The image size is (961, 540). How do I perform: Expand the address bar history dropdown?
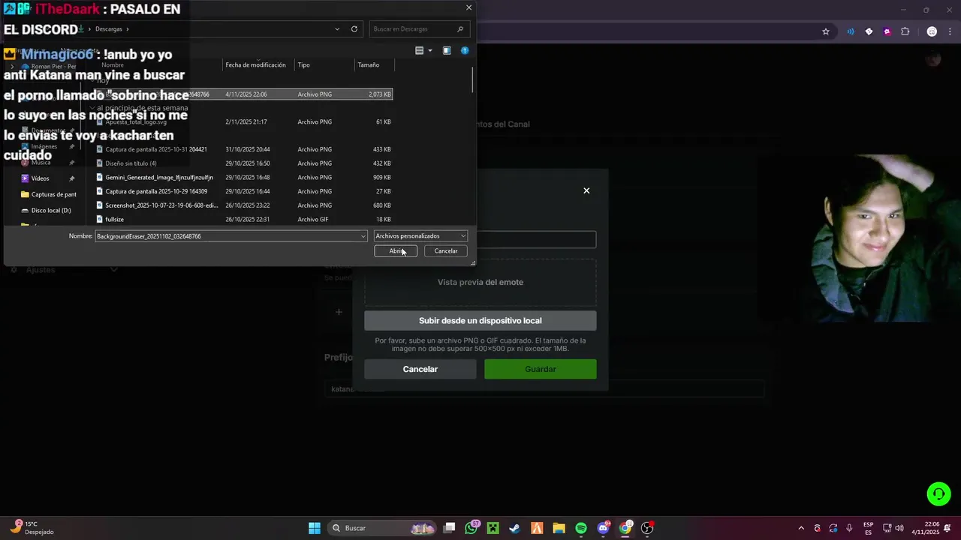pos(337,29)
